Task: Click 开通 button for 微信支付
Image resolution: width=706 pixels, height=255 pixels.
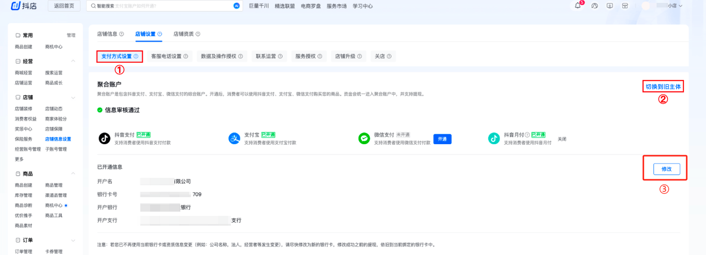Action: tap(442, 139)
